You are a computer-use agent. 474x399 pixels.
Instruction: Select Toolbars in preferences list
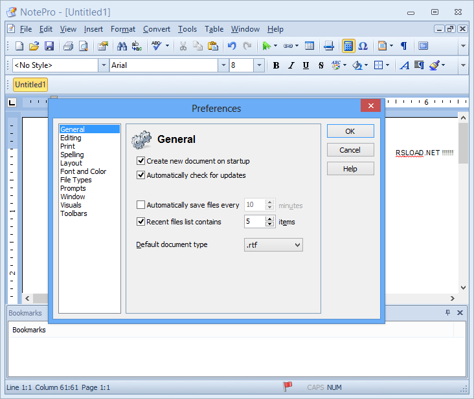point(73,213)
